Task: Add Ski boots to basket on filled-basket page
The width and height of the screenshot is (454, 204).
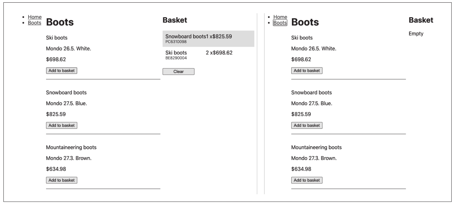Action: click(62, 71)
